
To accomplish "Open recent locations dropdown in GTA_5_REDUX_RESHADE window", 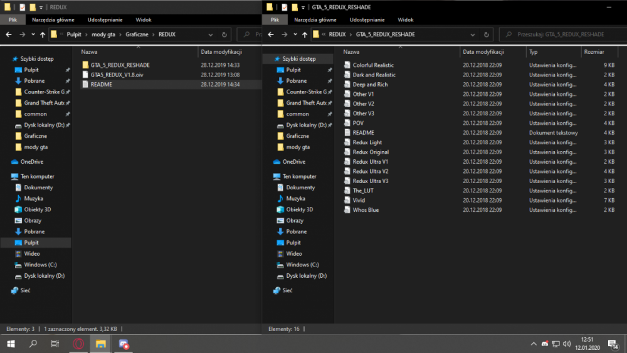I will (295, 34).
